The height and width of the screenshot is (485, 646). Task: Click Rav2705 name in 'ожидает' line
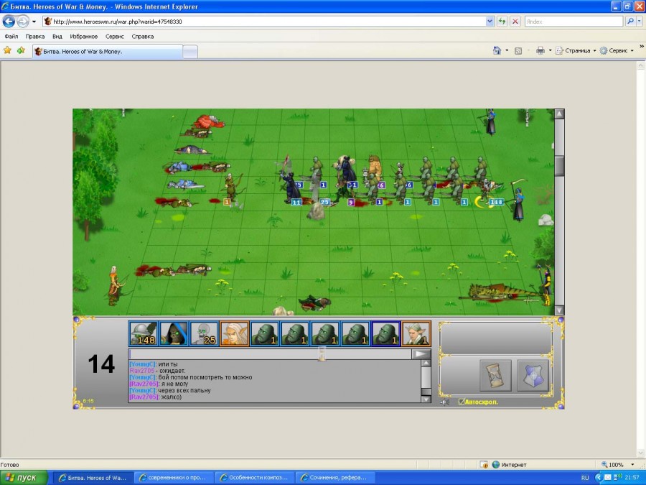point(141,371)
